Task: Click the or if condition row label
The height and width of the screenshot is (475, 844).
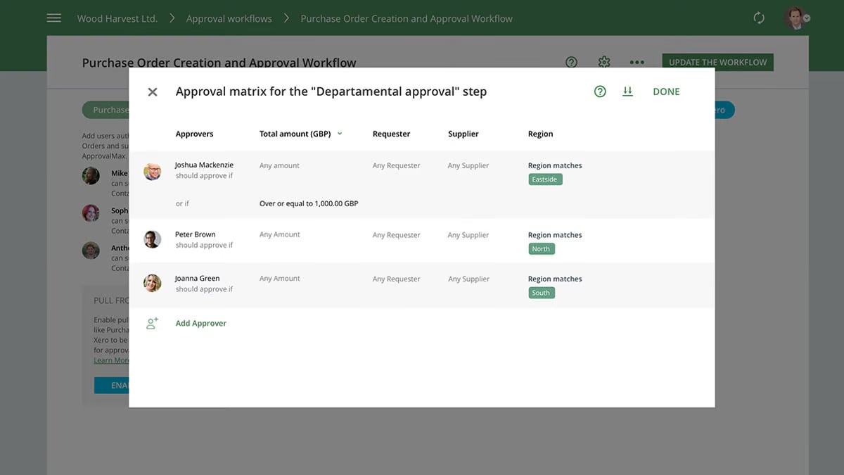Action: click(x=182, y=203)
